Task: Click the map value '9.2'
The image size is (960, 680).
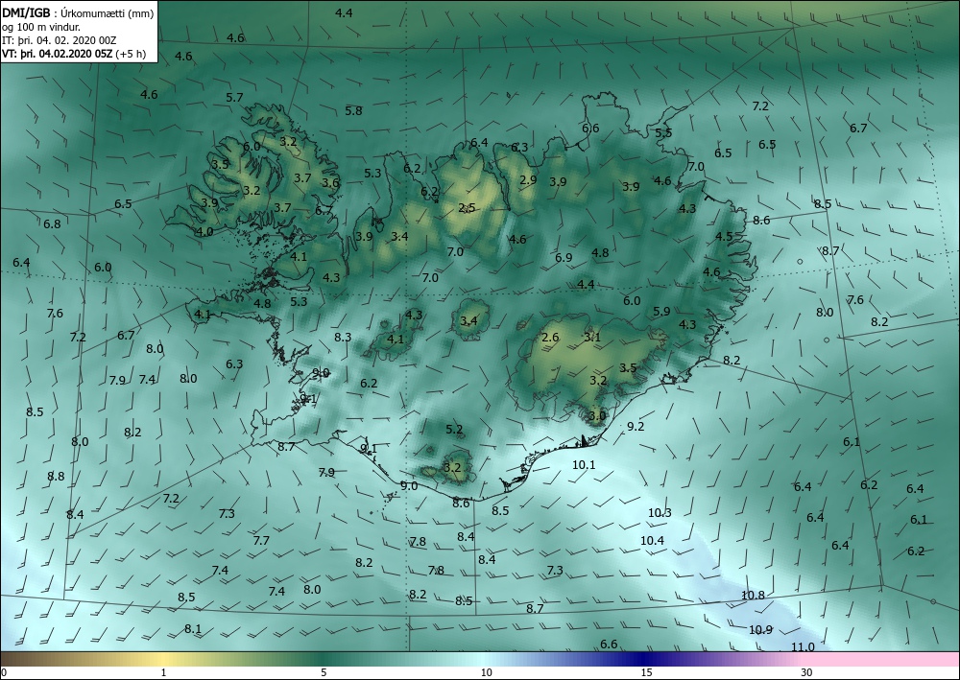Action: click(636, 426)
